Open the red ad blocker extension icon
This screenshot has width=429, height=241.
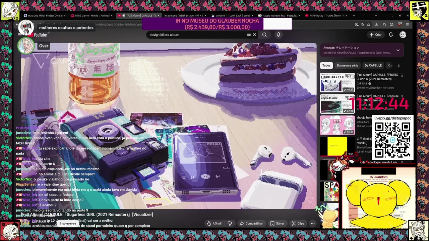[x=399, y=24]
